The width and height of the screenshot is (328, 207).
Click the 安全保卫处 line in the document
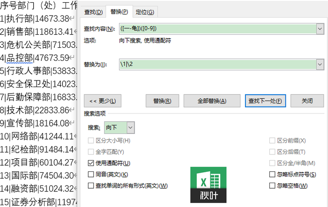tap(38, 84)
